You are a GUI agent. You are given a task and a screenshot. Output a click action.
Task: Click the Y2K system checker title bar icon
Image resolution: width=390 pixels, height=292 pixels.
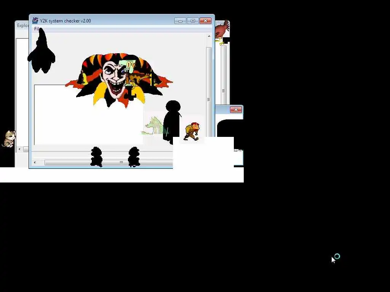(35, 21)
